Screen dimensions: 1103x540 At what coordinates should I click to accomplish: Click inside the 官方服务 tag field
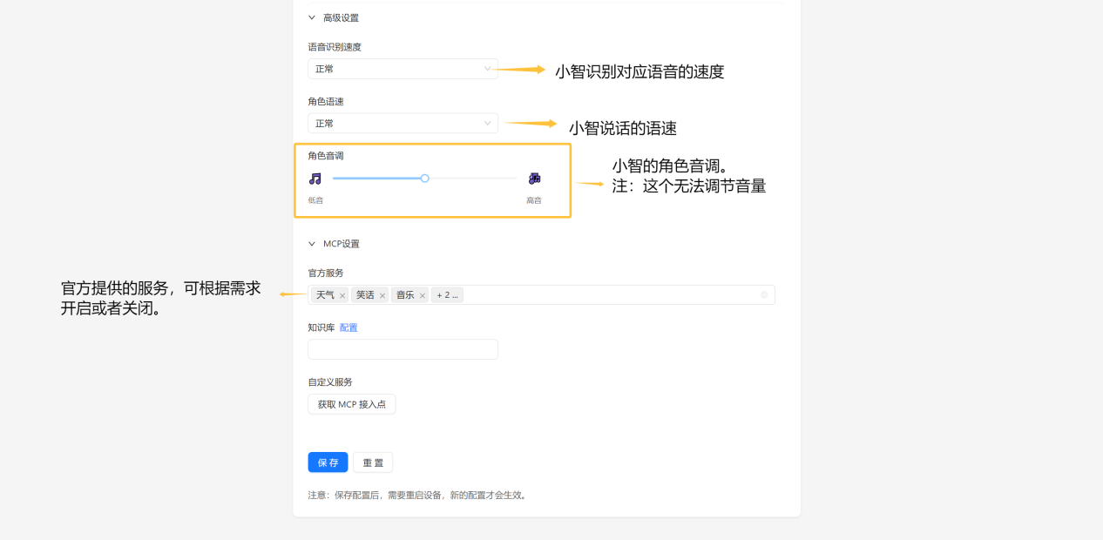566,294
